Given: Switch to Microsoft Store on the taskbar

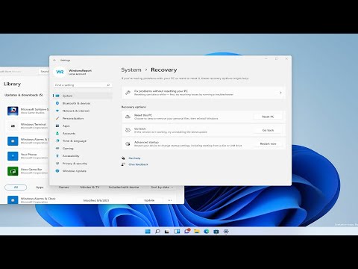Looking at the screenshot, I should click(x=216, y=232).
